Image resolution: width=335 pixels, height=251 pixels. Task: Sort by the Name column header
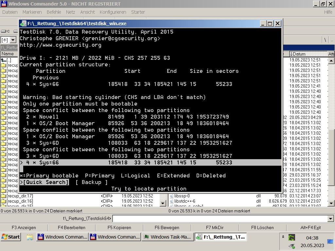tap(9, 54)
